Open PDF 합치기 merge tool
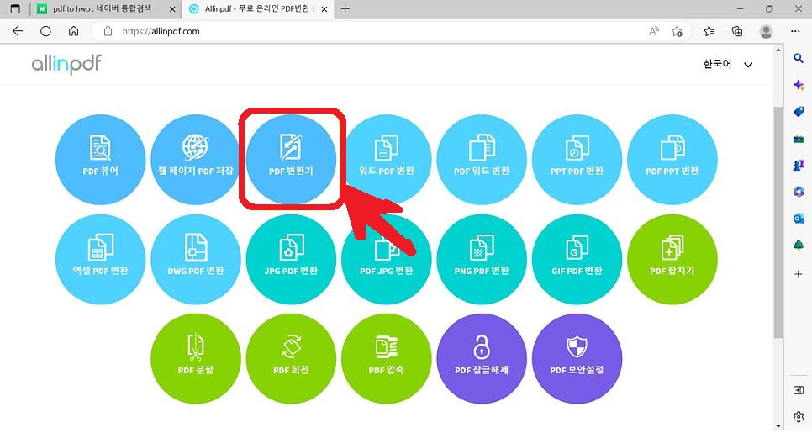This screenshot has width=812, height=433. 672,259
